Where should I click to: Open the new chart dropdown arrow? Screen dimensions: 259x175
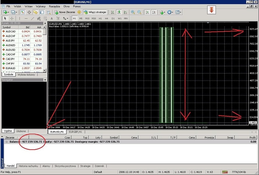(9, 12)
